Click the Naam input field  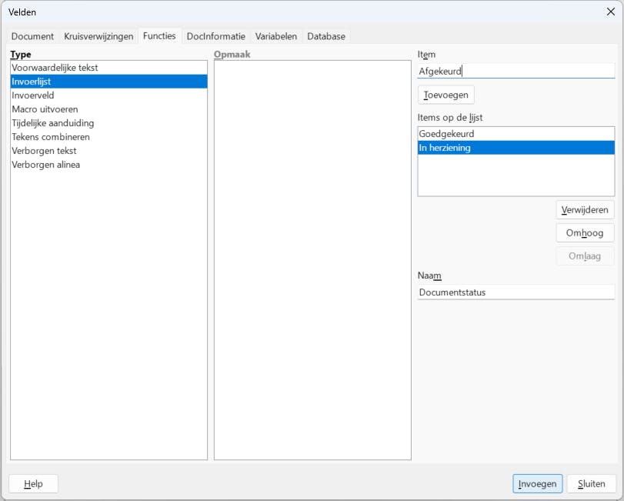[x=516, y=292]
